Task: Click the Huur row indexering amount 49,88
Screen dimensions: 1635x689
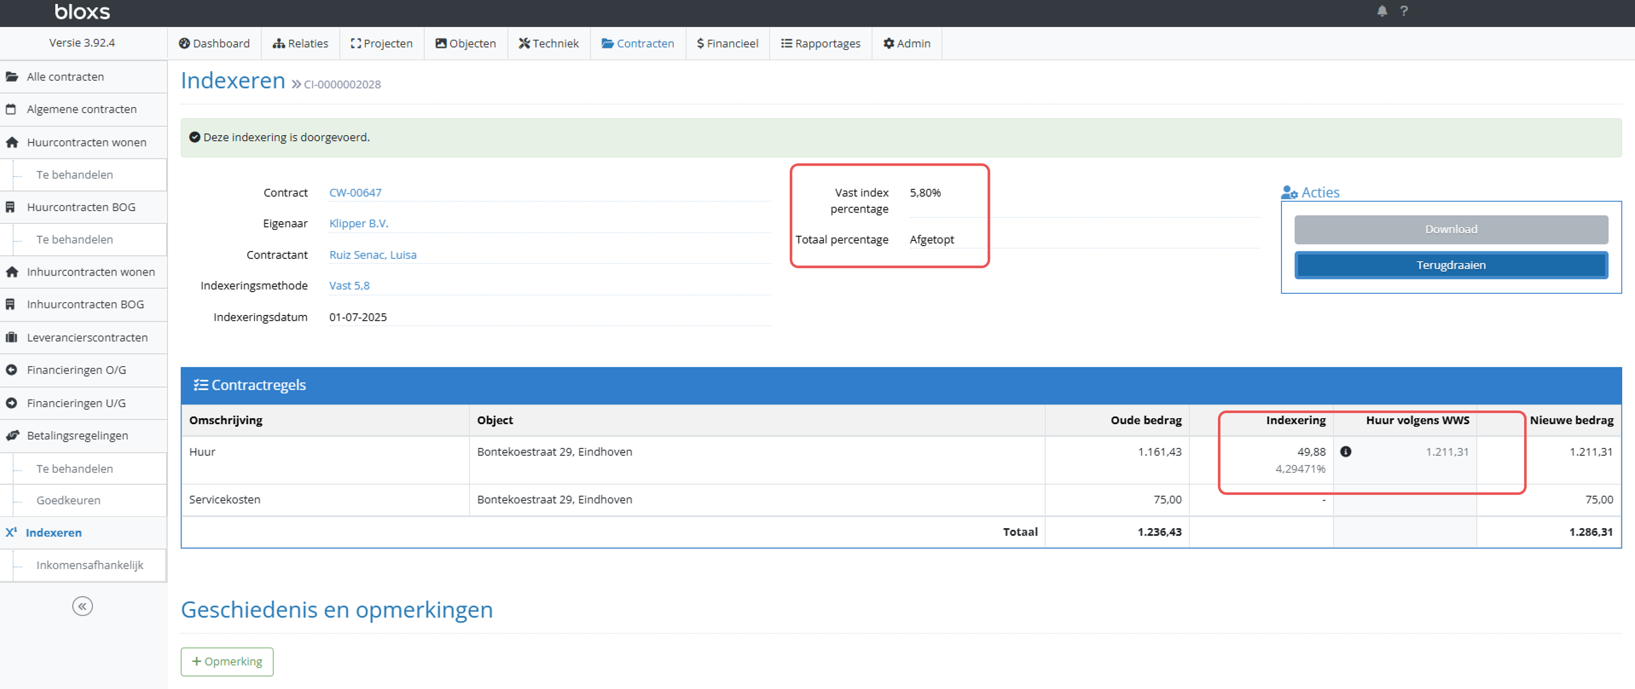Action: pyautogui.click(x=1311, y=451)
